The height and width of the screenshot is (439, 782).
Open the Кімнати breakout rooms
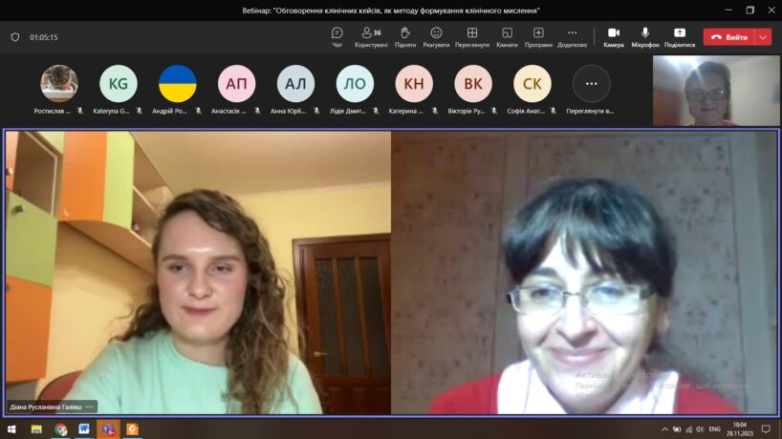coord(507,37)
